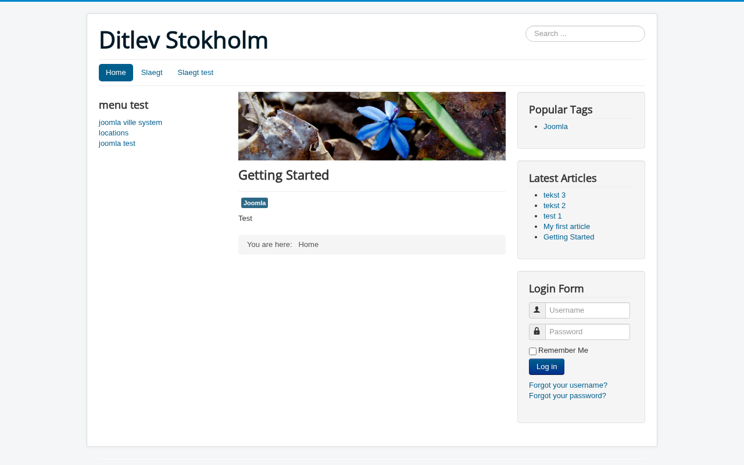Focus the Search input field
The width and height of the screenshot is (744, 465).
coord(585,34)
